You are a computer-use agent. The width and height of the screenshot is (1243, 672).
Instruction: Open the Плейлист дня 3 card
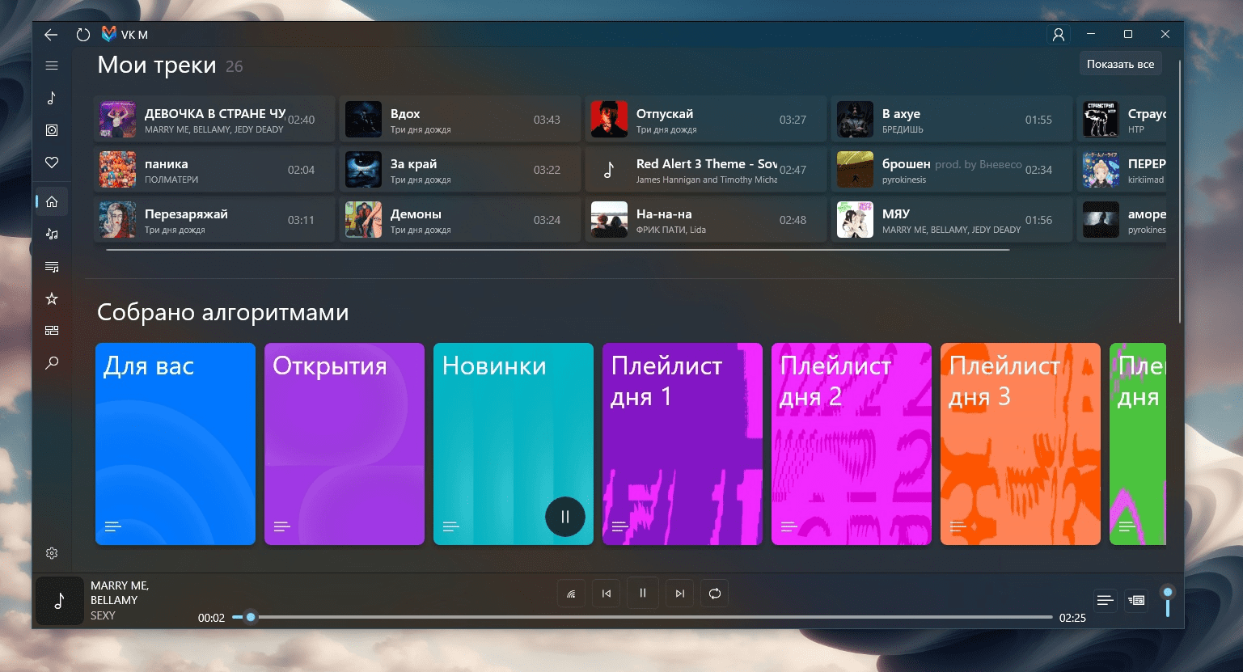tap(1021, 444)
